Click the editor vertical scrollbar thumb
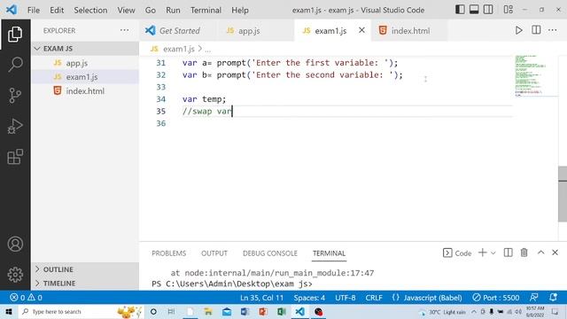Screen dimensions: 567x319 click(563, 194)
